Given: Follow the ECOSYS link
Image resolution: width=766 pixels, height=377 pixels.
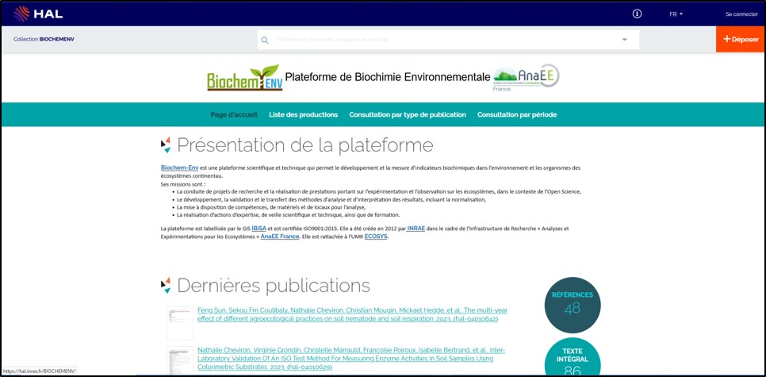Looking at the screenshot, I should (376, 237).
